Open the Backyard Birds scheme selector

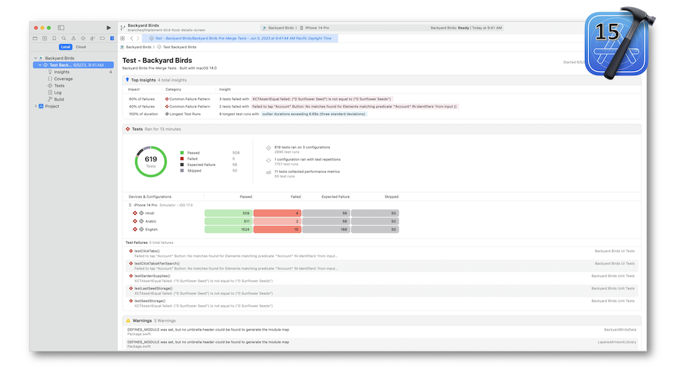[280, 28]
